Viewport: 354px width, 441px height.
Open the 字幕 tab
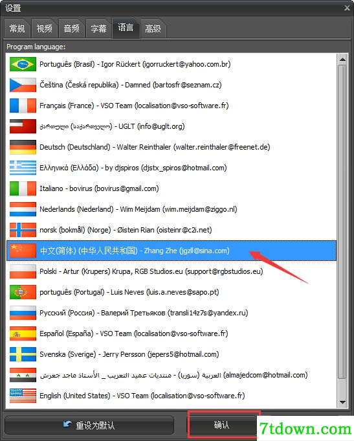[x=98, y=28]
